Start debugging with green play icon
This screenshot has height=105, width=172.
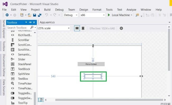click(x=109, y=15)
